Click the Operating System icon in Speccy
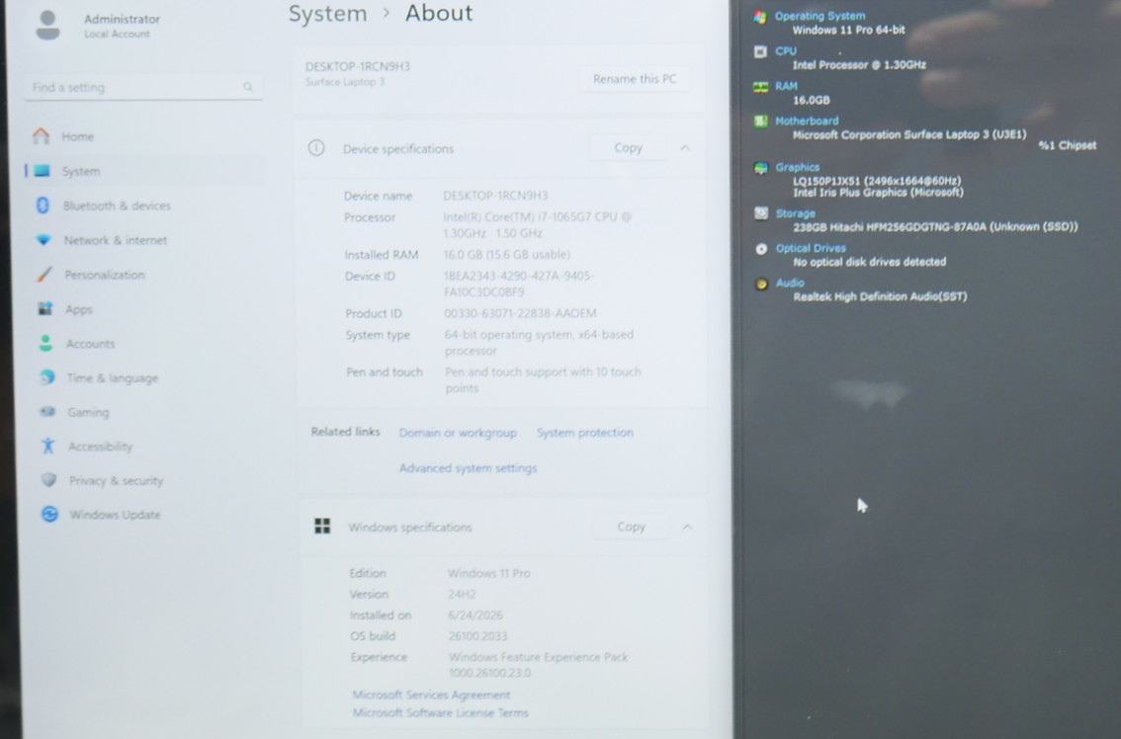 (x=760, y=17)
